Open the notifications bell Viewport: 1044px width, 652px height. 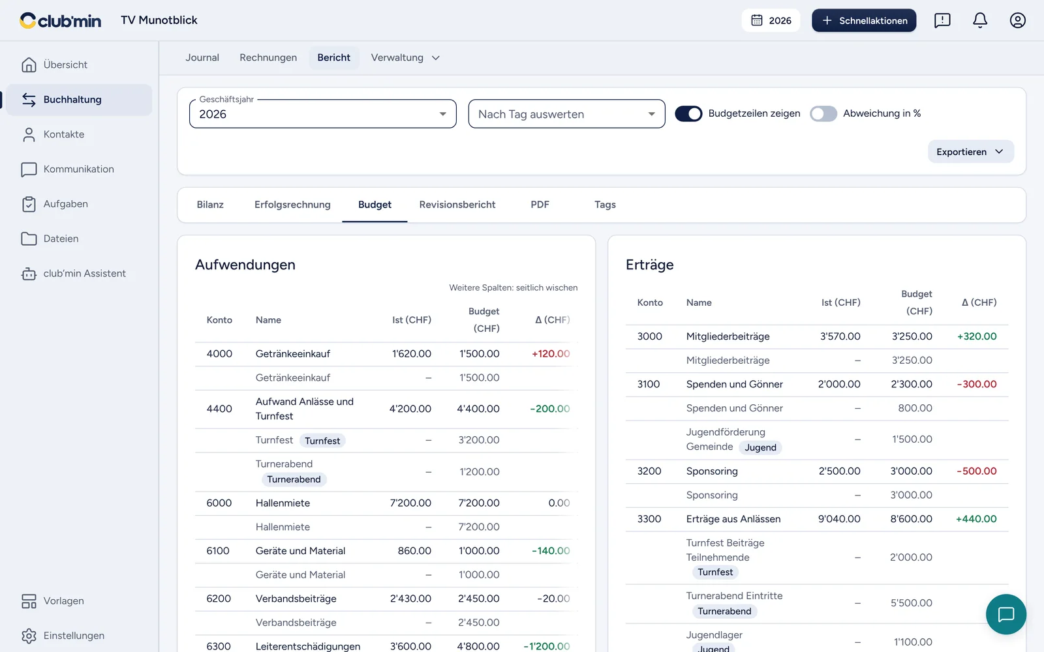pos(980,20)
